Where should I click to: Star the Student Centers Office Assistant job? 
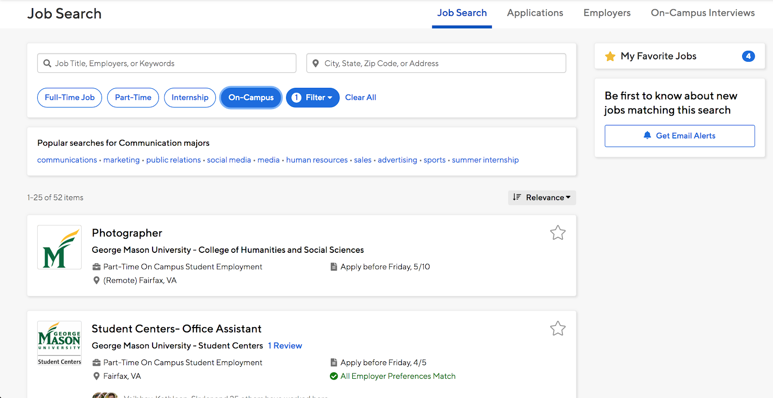click(558, 329)
